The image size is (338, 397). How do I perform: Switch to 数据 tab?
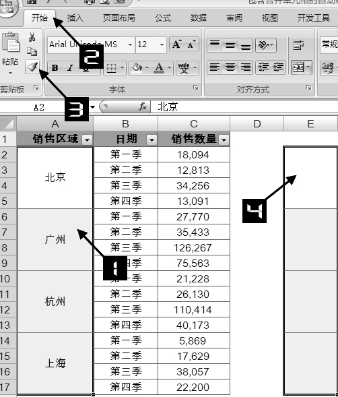199,18
